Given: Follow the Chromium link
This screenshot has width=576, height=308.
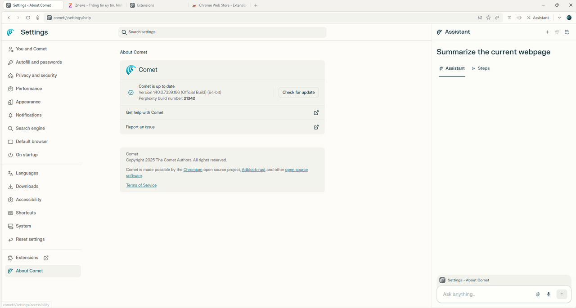Looking at the screenshot, I should pos(193,170).
